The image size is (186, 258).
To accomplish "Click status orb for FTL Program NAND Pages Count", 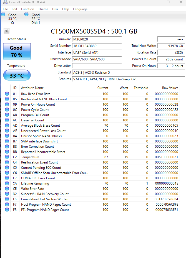I will [x=7, y=210].
